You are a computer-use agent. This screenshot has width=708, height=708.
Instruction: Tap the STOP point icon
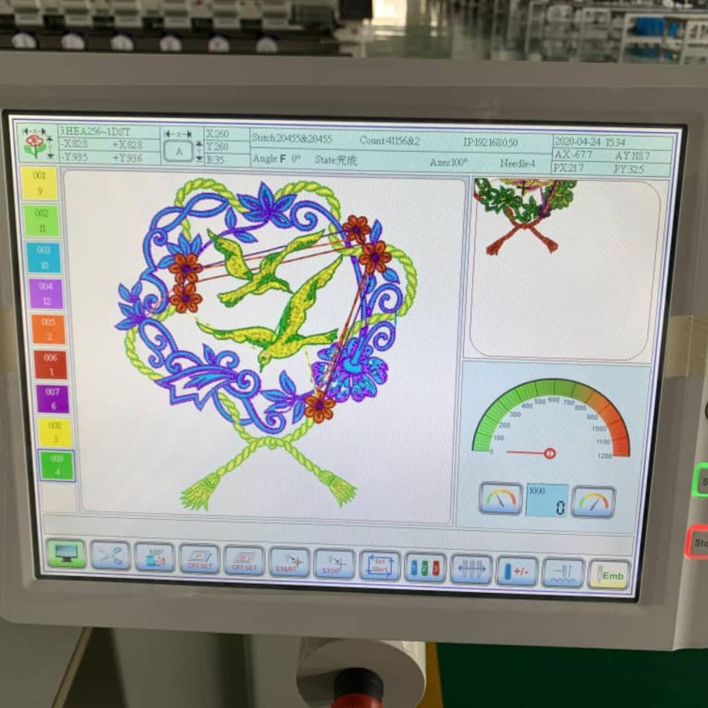pos(334,564)
